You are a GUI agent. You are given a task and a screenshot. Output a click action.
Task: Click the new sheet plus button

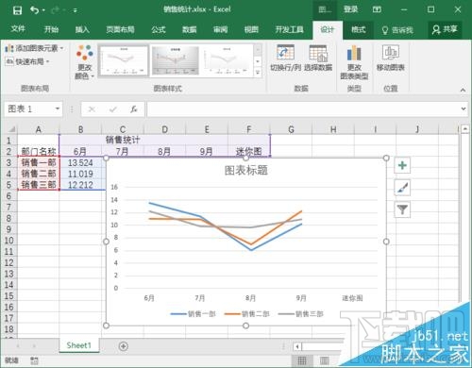tap(124, 346)
